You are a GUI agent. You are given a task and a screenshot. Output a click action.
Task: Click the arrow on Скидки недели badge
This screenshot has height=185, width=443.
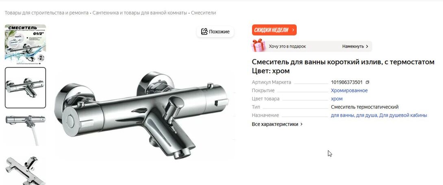[293, 30]
